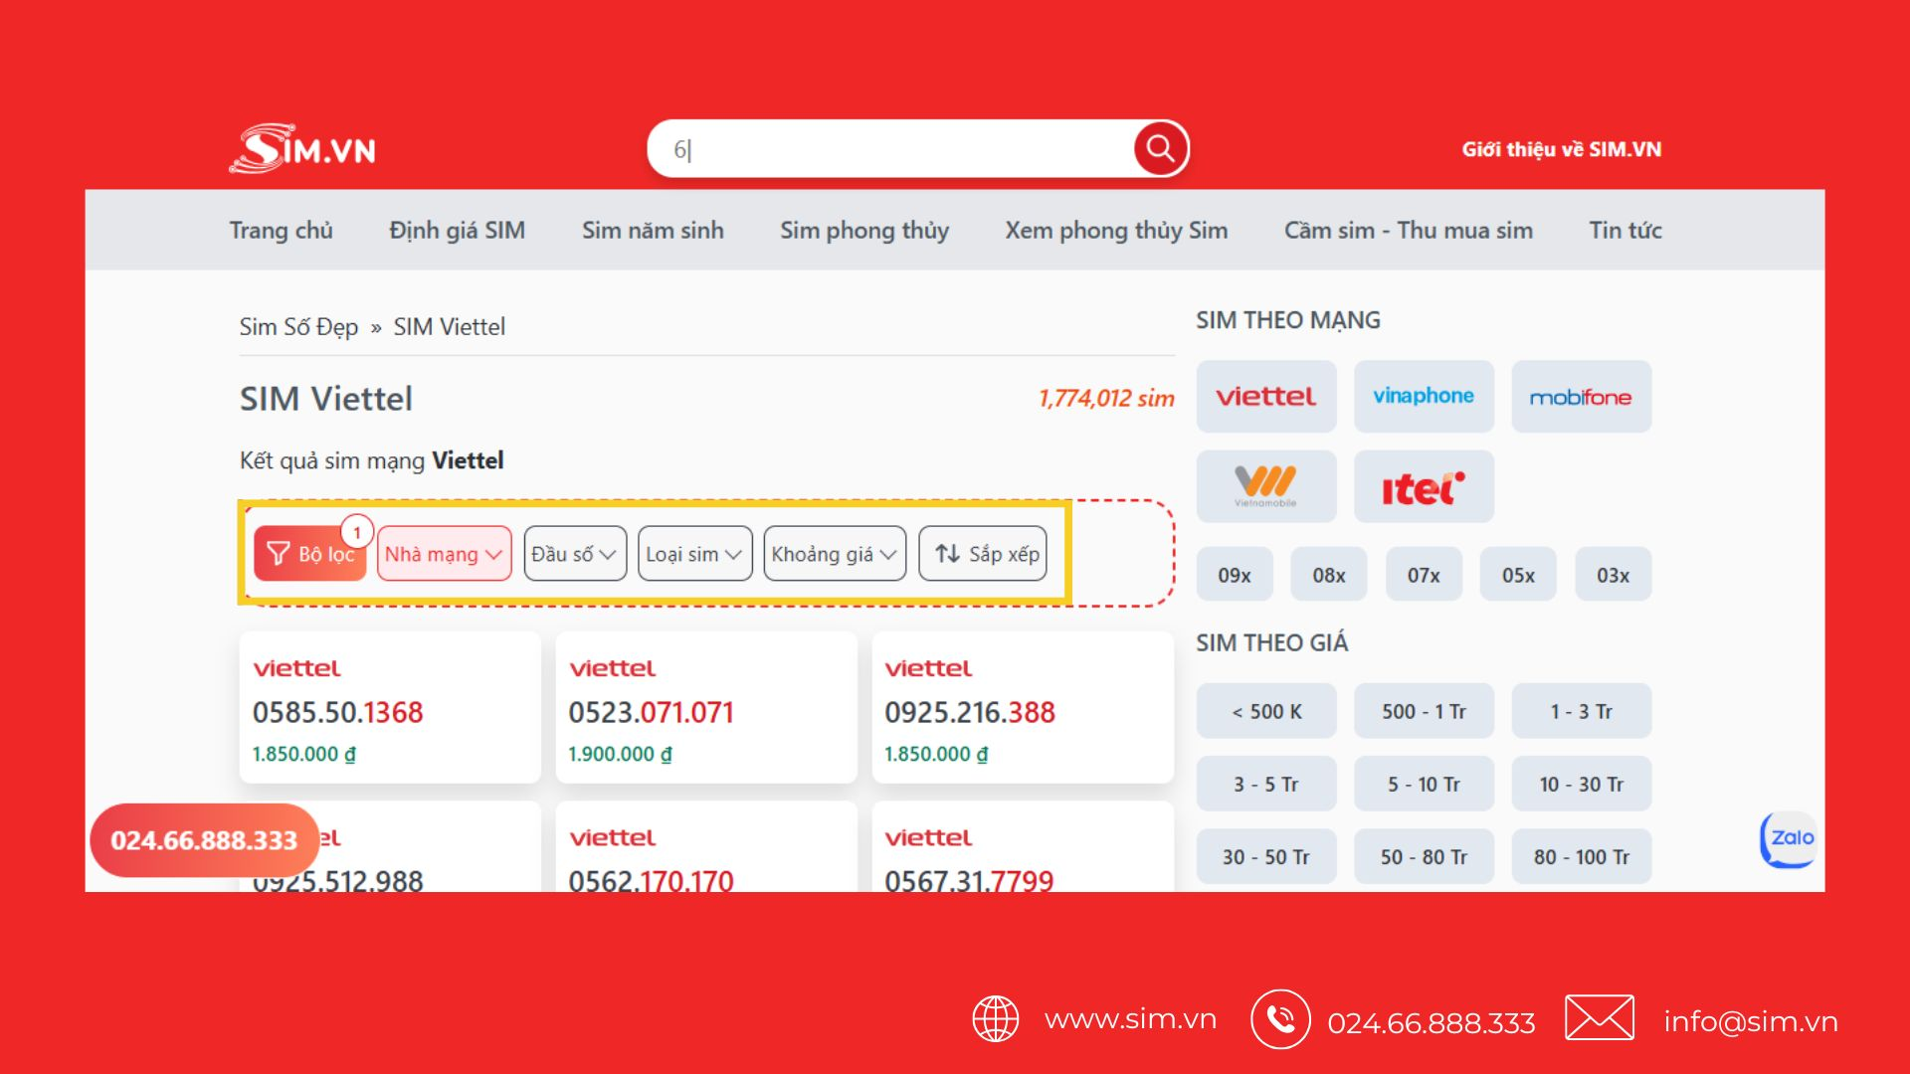Open SIM card 0925.216.388
Image resolution: width=1910 pixels, height=1074 pixels.
tap(1023, 707)
